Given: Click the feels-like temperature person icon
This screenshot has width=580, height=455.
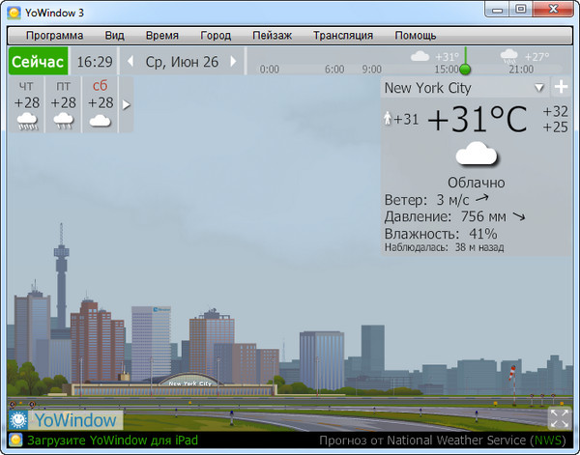Looking at the screenshot, I should (x=388, y=119).
